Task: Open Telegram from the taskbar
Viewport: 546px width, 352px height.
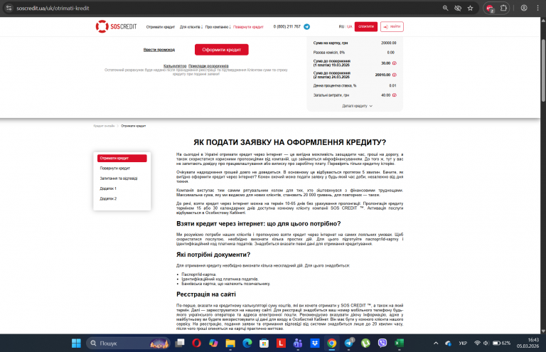Action: click(x=348, y=343)
